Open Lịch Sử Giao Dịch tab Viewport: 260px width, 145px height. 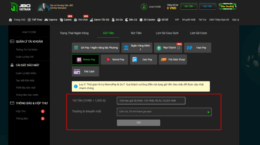[167, 33]
